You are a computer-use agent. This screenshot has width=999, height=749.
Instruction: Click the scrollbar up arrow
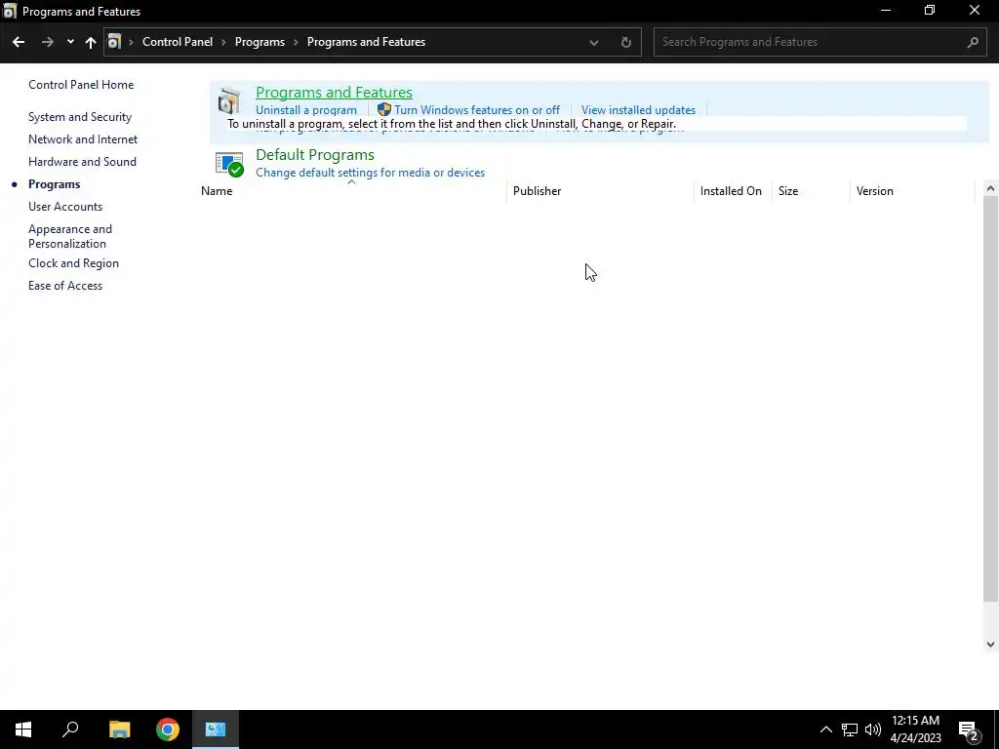[990, 188]
